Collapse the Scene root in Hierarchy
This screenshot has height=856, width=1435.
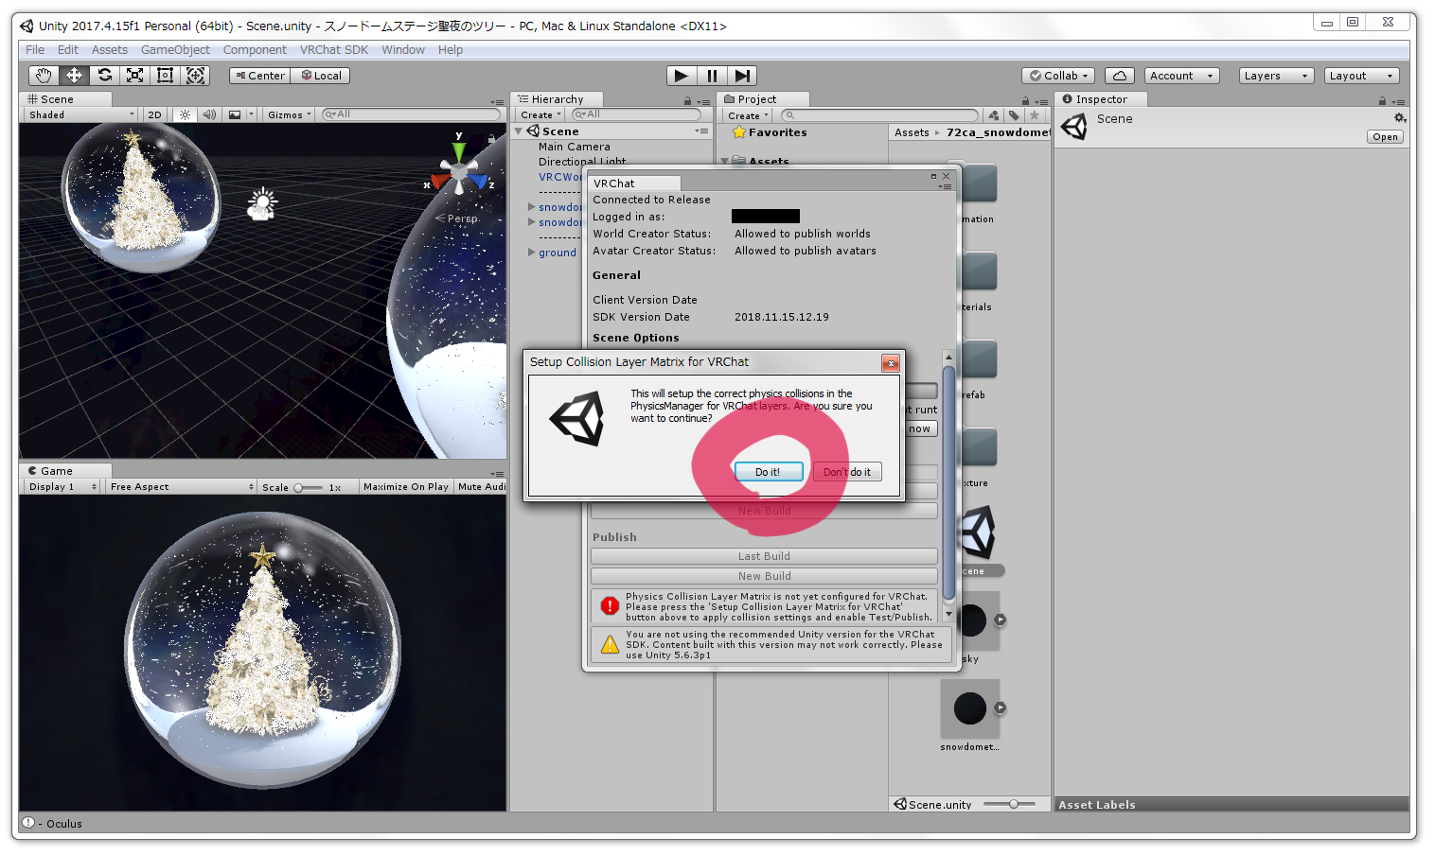519,131
